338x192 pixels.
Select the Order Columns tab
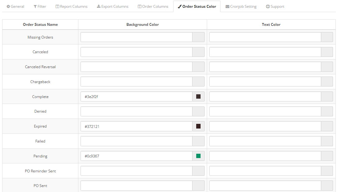click(153, 7)
